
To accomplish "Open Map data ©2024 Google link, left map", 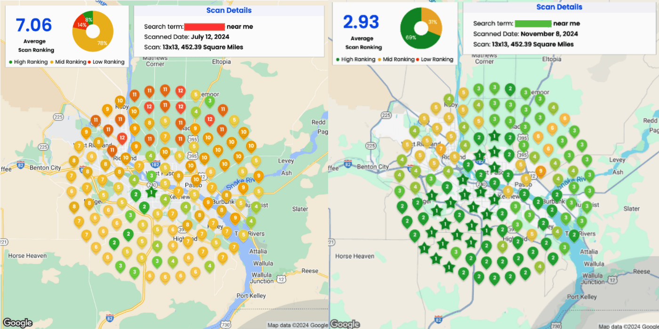I will click(x=297, y=325).
